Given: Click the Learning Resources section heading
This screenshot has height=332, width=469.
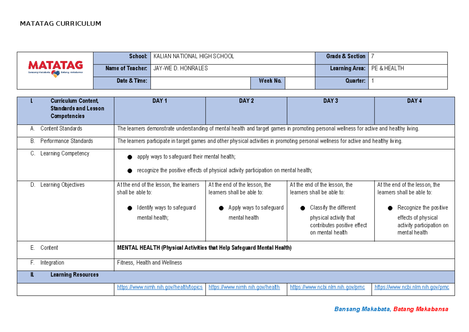Looking at the screenshot, I should pyautogui.click(x=74, y=275).
